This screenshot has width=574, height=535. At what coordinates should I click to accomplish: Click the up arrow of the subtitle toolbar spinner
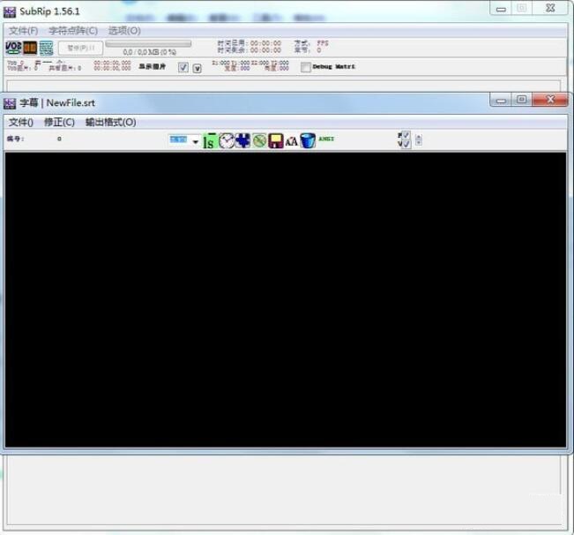point(419,138)
